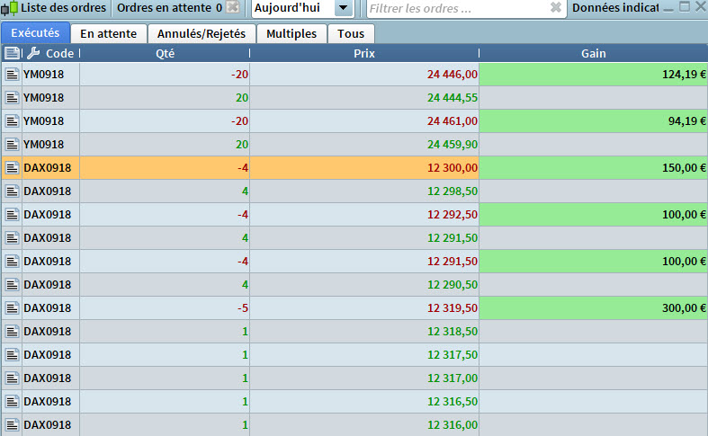Image resolution: width=708 pixels, height=436 pixels.
Task: Open details icon for DAX0918 sell at 12 291,50
Action: pyautogui.click(x=12, y=262)
